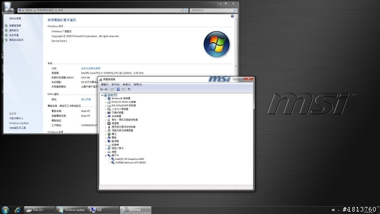
Task: Open Control Panel Home link in System window
Action: point(15,18)
